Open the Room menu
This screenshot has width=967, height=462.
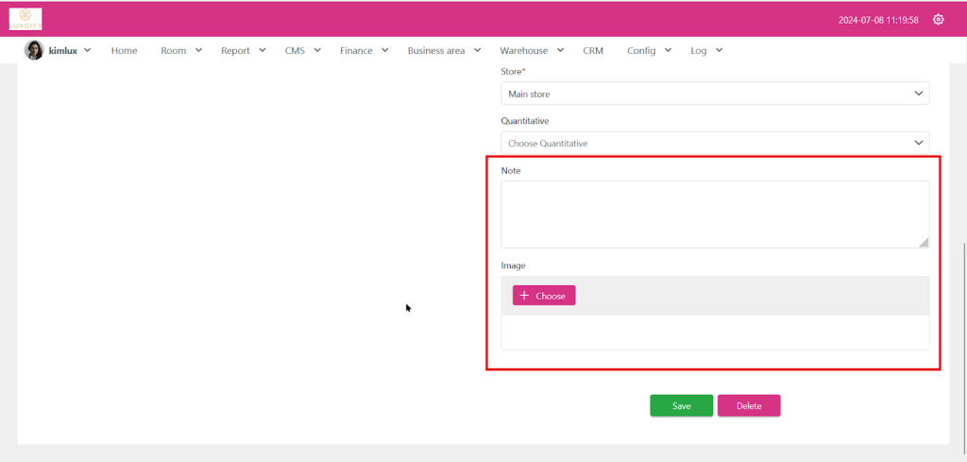(x=180, y=51)
